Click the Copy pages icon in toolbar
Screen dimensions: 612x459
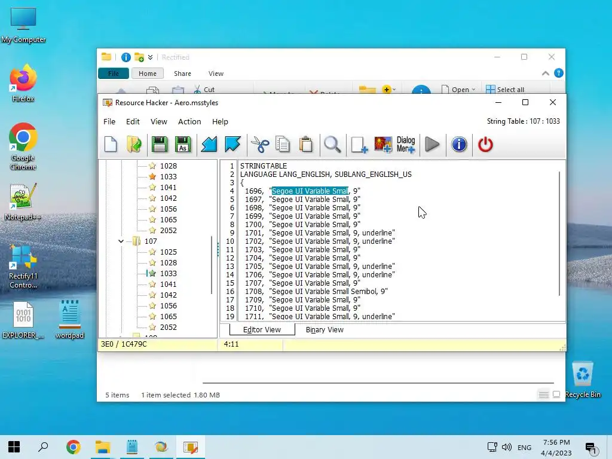[283, 145]
